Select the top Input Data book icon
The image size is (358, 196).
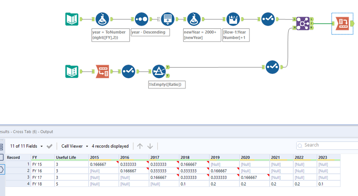(x=72, y=19)
